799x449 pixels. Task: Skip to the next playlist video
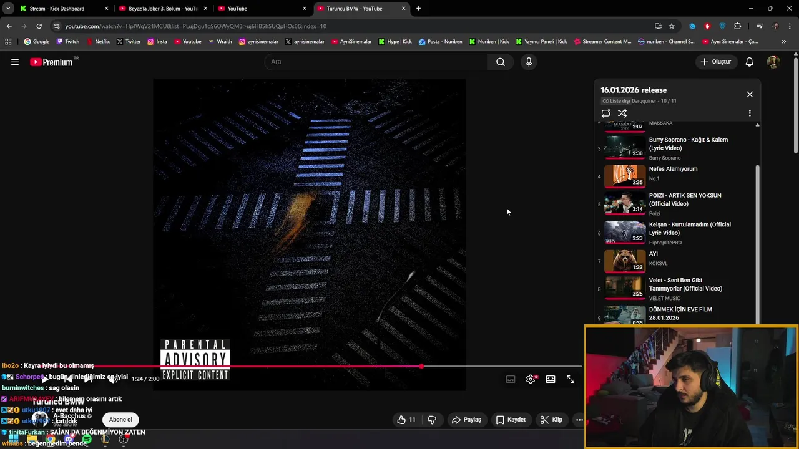(88, 379)
